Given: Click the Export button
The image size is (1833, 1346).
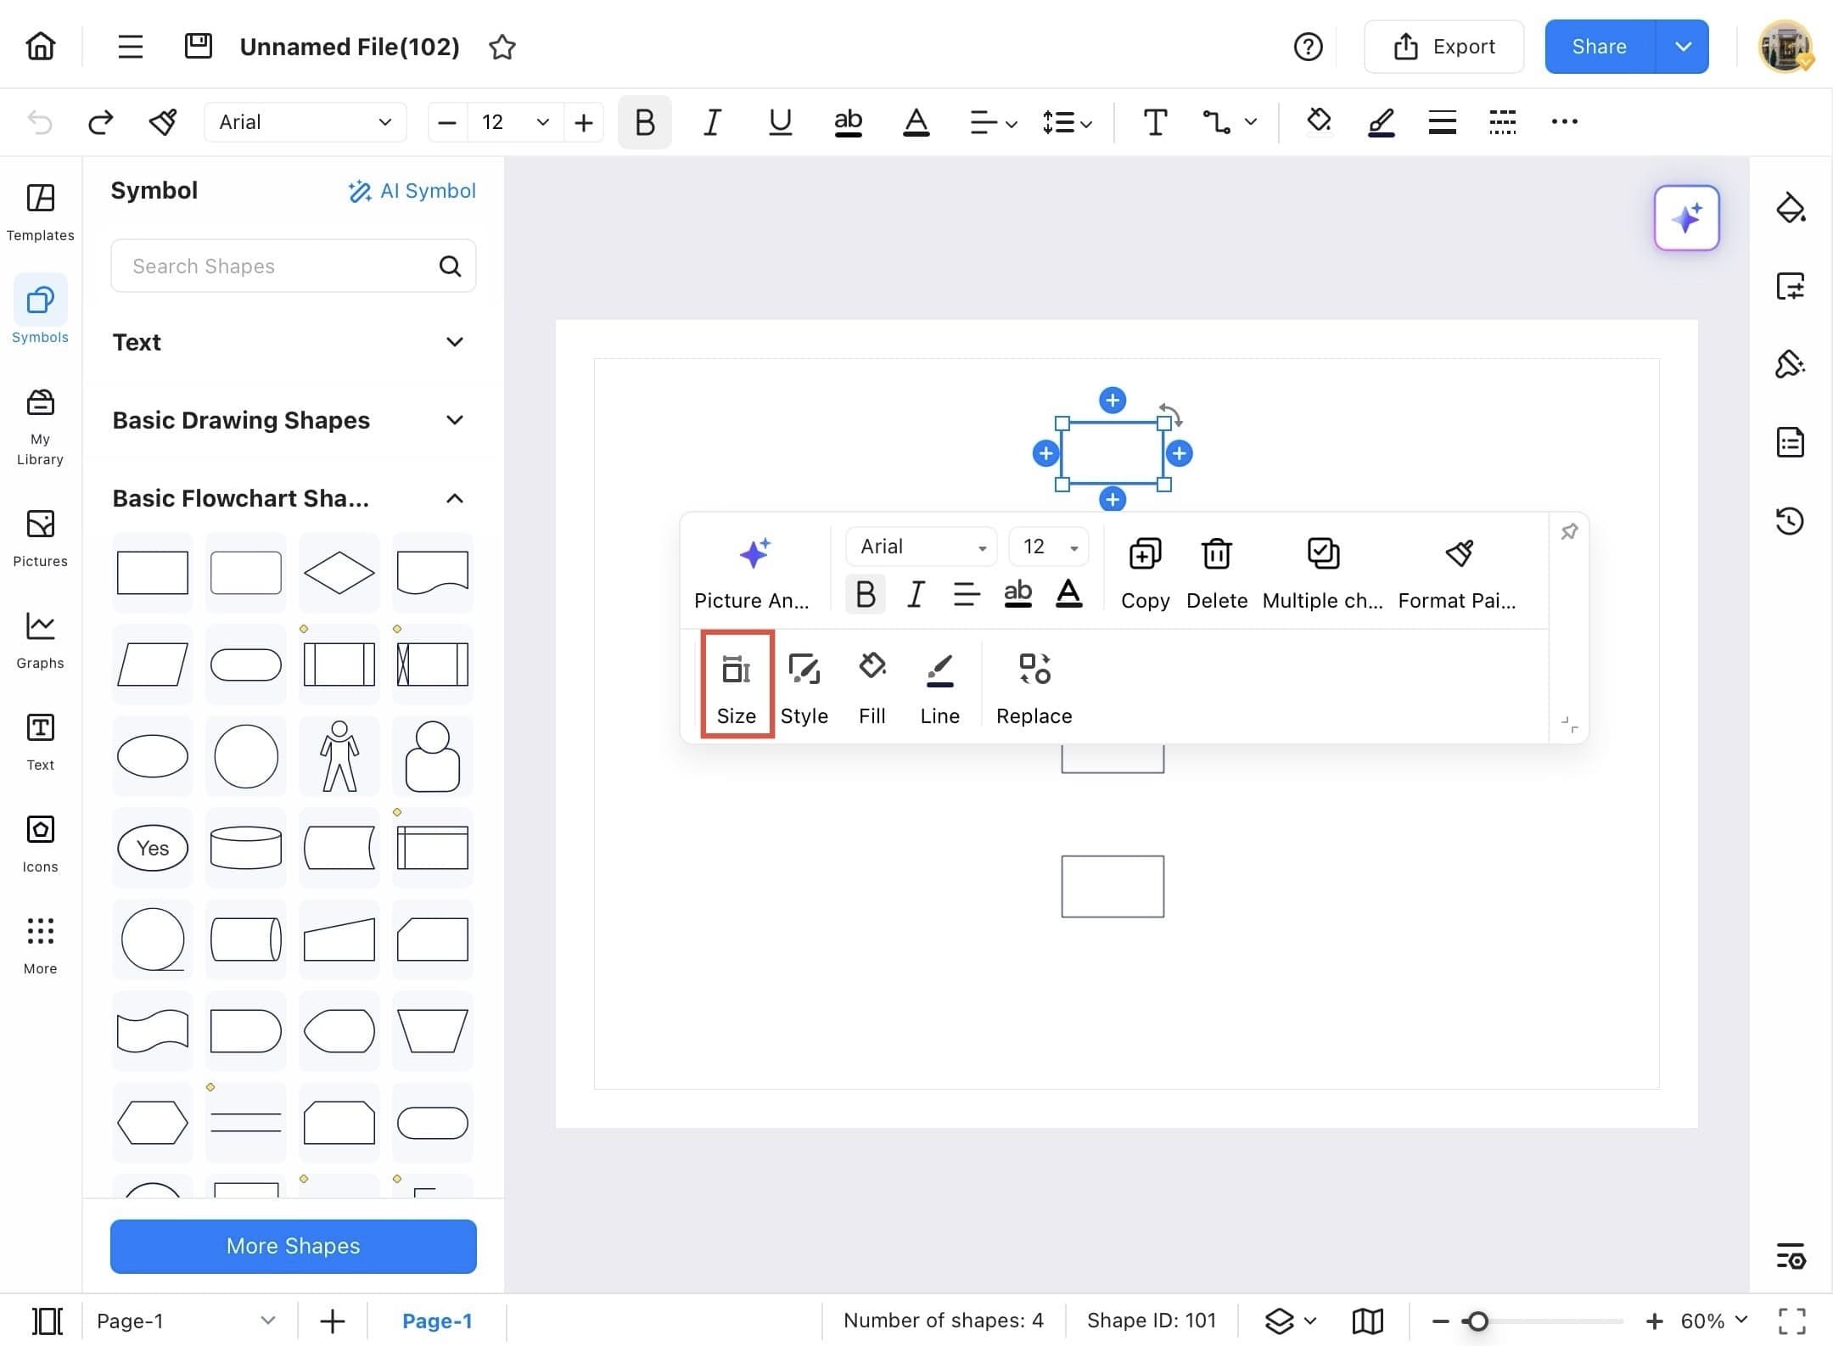Looking at the screenshot, I should pos(1443,47).
